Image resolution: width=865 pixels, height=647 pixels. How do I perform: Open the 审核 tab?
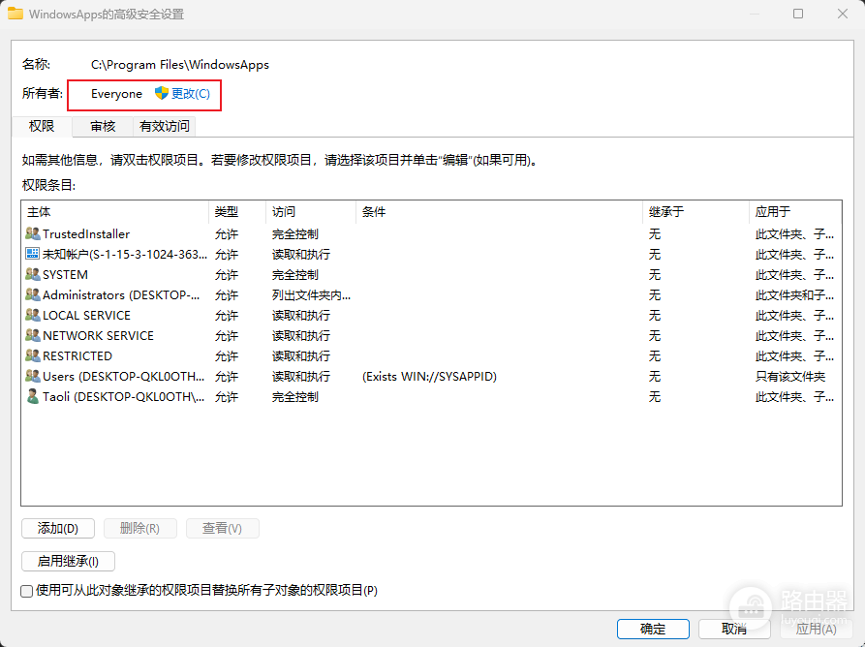tap(103, 126)
